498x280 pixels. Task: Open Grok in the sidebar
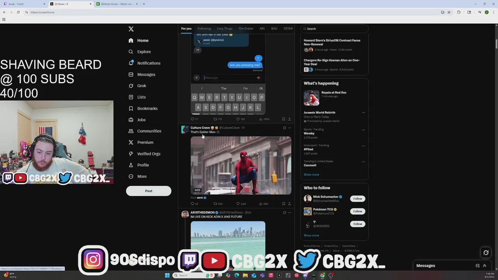click(137, 86)
